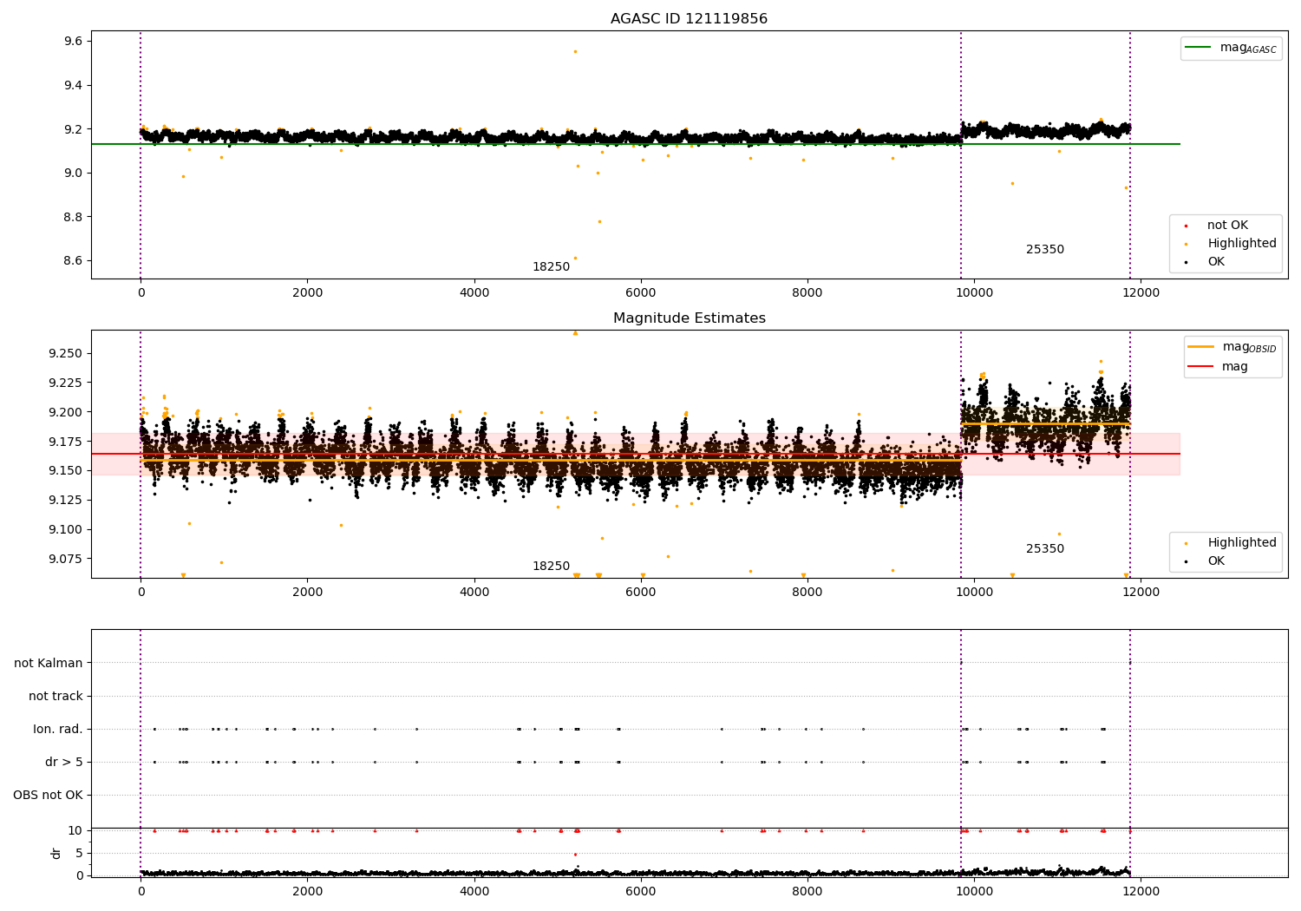
Task: Click the 'OBS not OK' axis label
Action: 48,796
